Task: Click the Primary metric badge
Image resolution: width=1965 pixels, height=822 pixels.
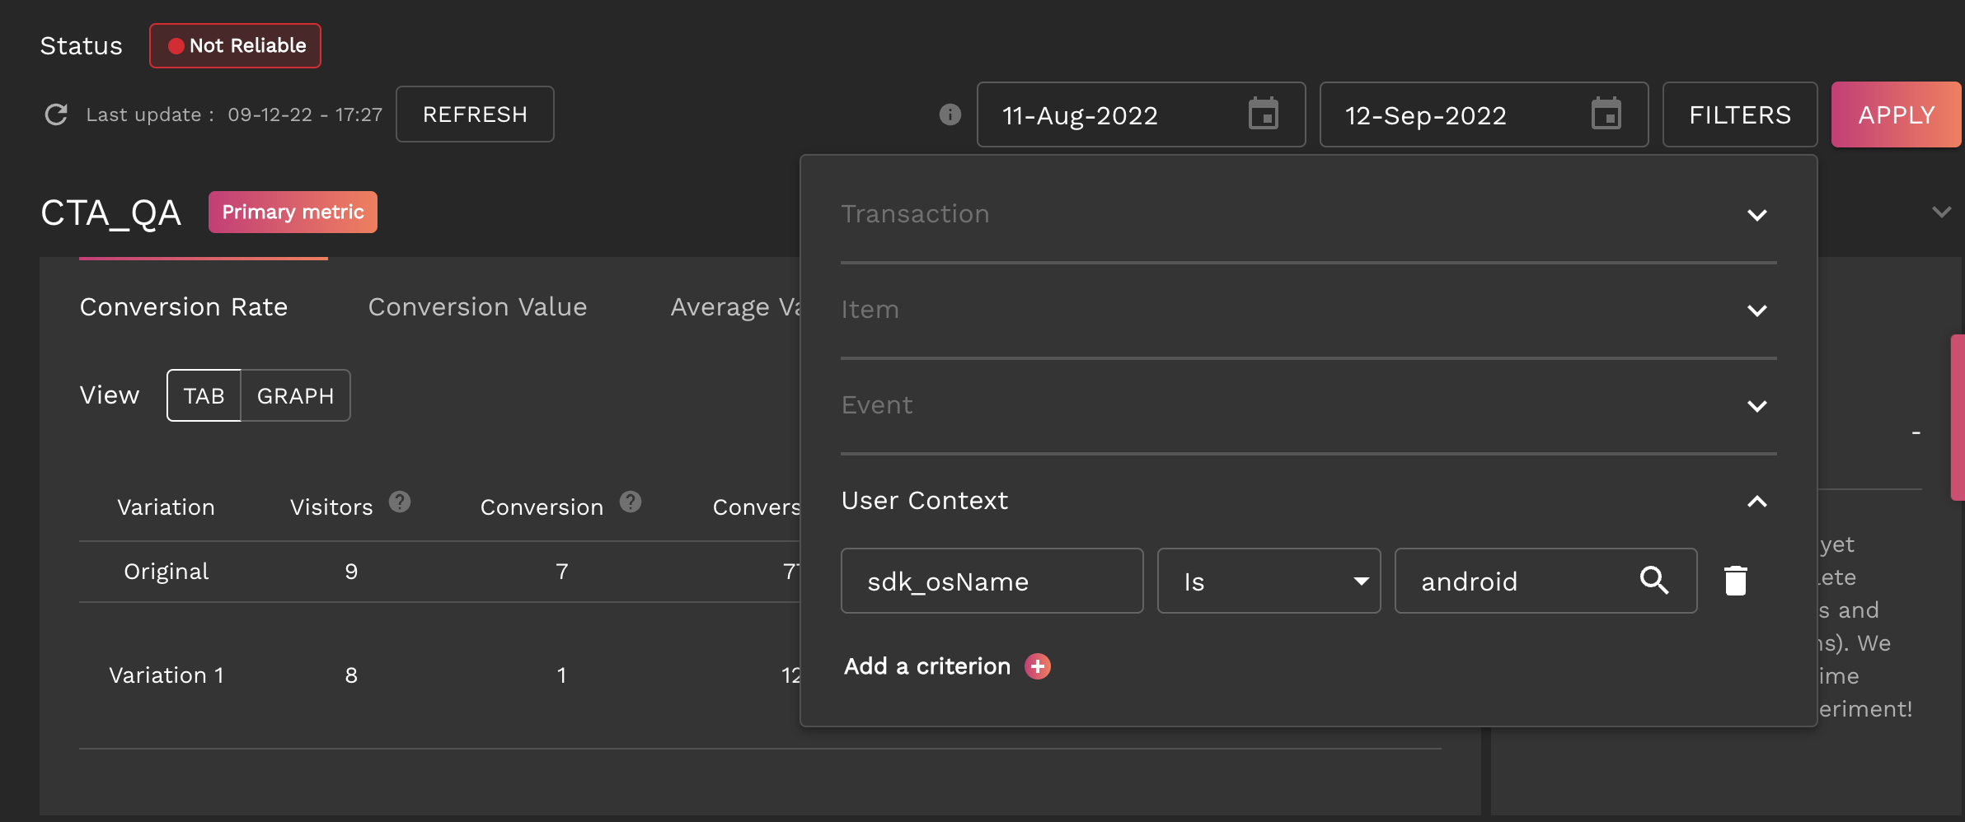Action: (293, 212)
